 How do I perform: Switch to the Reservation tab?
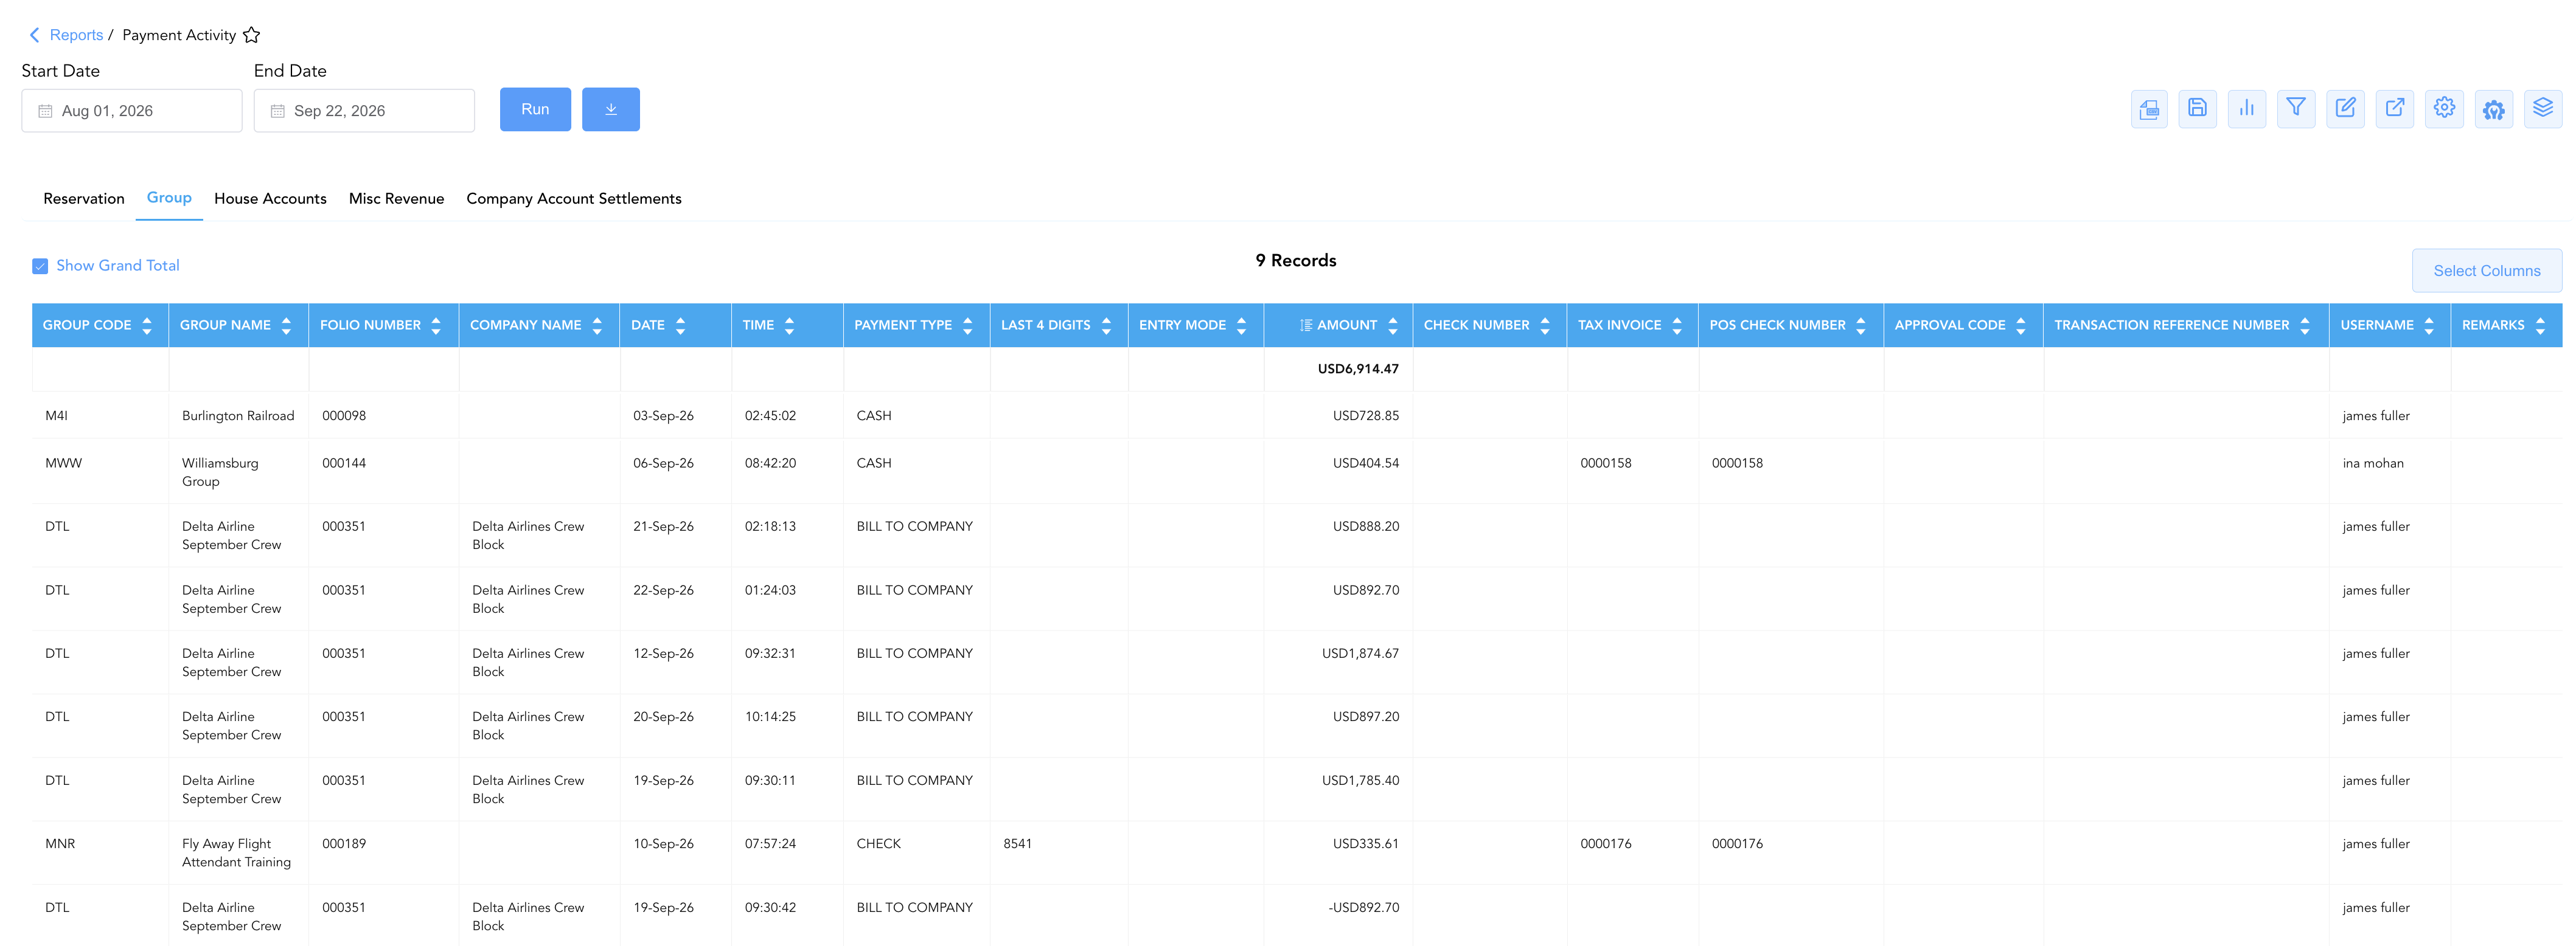(x=84, y=199)
